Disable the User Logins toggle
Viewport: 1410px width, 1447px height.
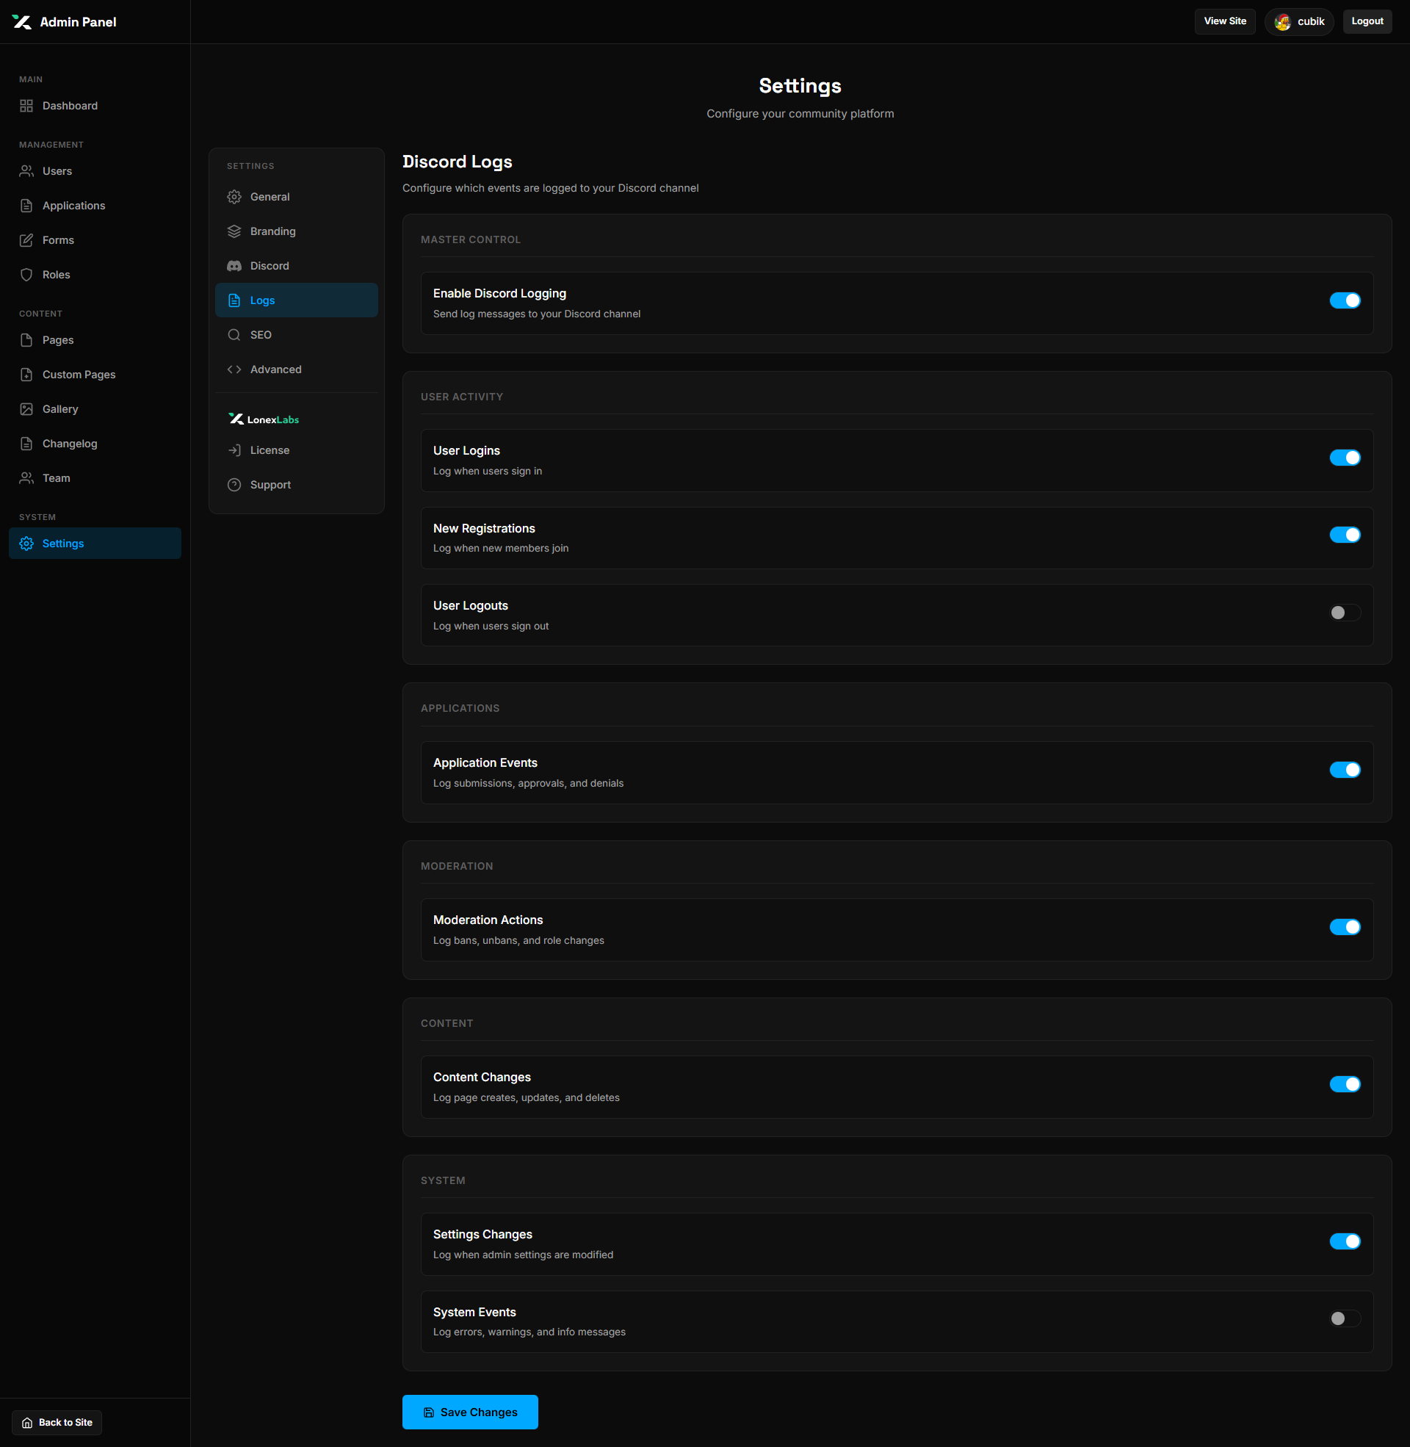pos(1345,458)
